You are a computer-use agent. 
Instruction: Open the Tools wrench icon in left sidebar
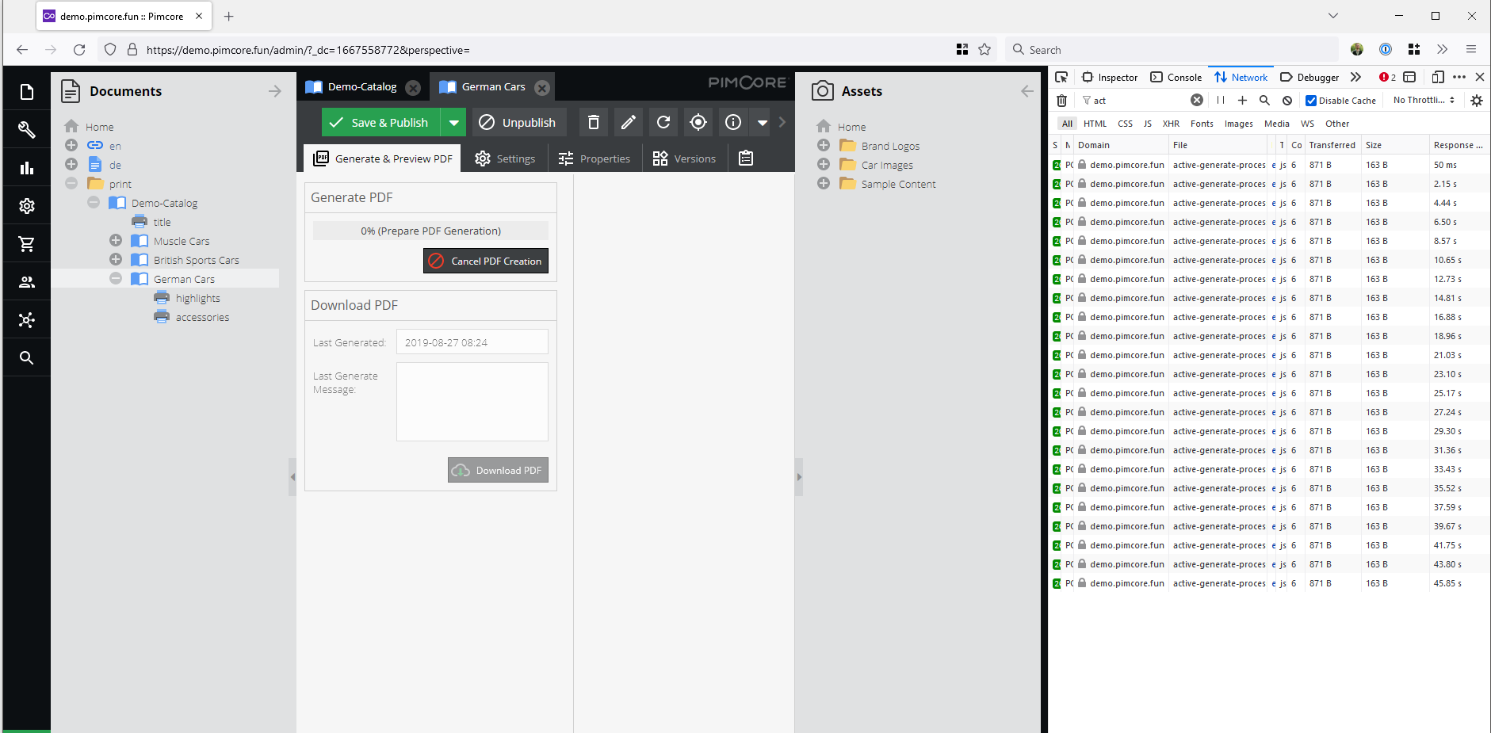coord(26,129)
